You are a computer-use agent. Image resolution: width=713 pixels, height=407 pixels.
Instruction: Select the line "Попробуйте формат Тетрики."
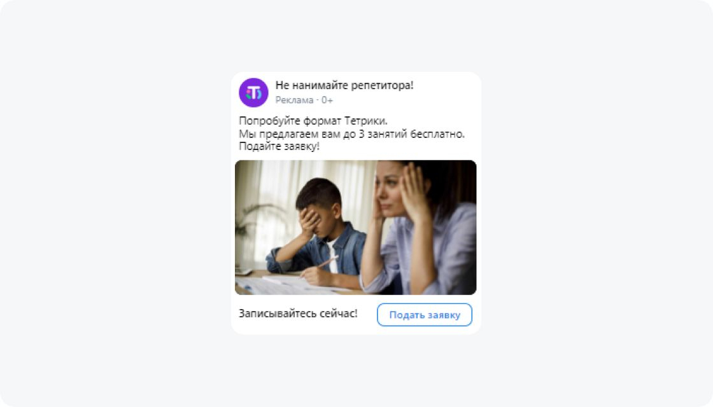pos(313,121)
